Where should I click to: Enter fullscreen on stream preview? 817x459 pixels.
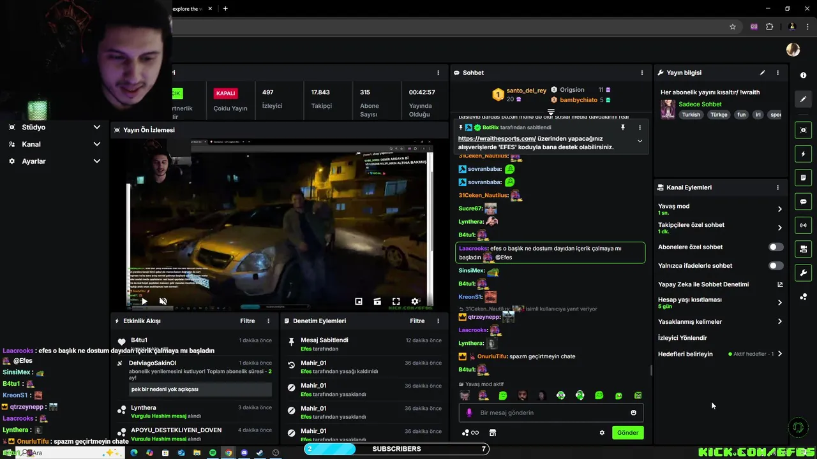pyautogui.click(x=396, y=302)
